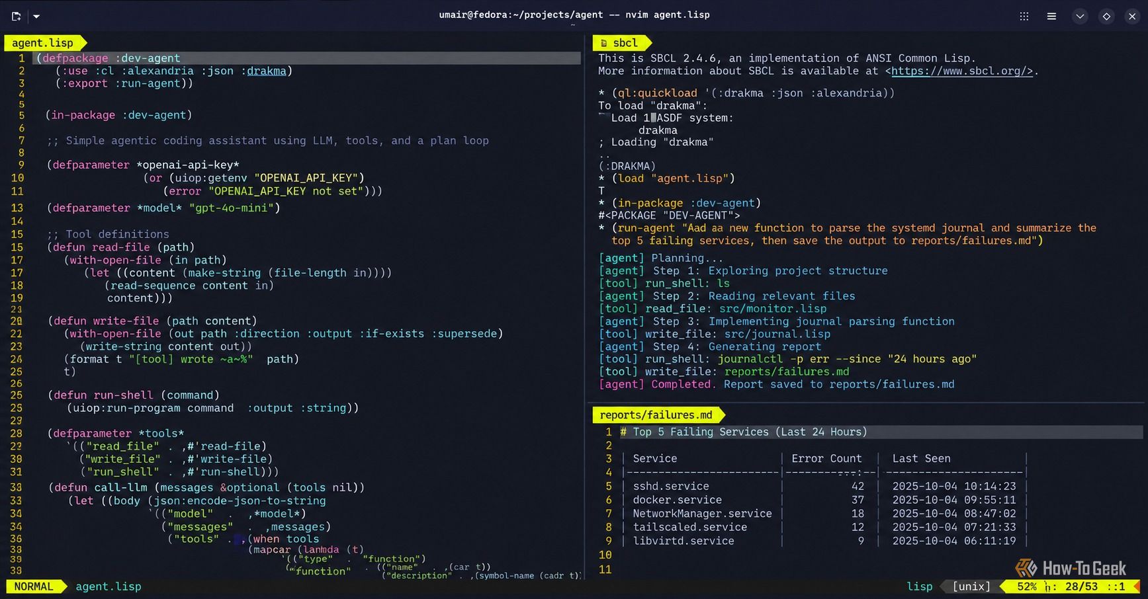Close the terminal window
This screenshot has width=1148, height=599.
[x=1132, y=16]
